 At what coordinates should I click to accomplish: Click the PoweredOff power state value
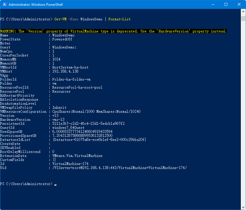[62, 39]
